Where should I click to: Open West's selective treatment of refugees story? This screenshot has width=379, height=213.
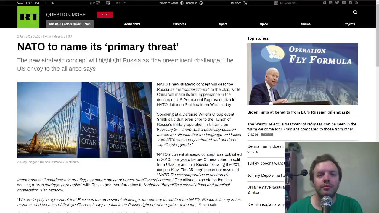click(x=302, y=129)
